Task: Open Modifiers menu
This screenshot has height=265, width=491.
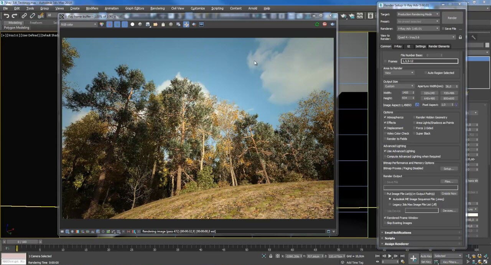Action: click(x=92, y=8)
